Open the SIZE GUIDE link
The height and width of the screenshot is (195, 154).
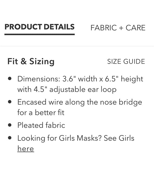[x=126, y=61]
